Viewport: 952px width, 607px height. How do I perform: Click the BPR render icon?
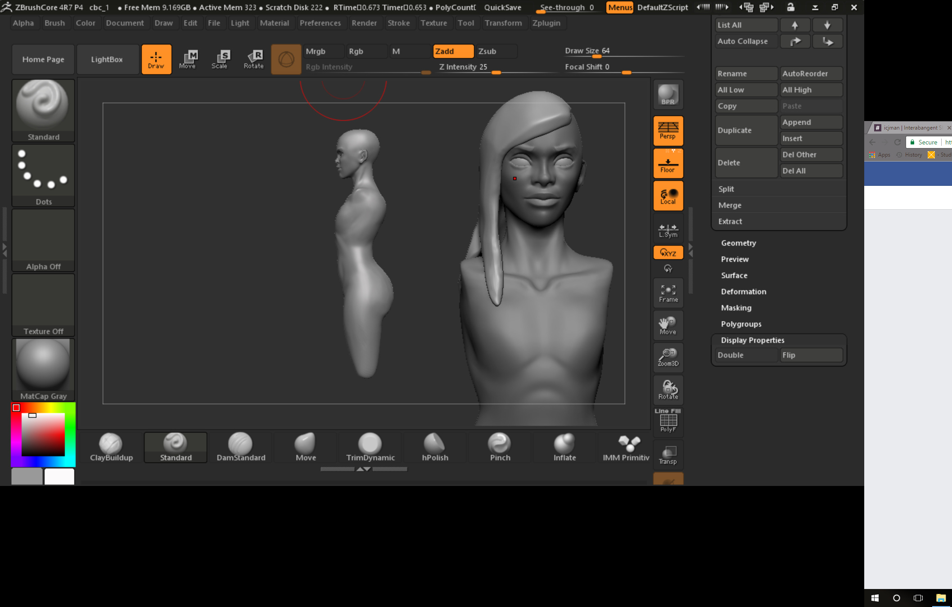tap(668, 95)
